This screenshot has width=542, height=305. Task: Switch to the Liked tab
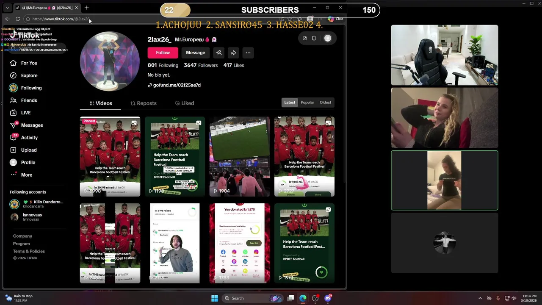(x=185, y=103)
